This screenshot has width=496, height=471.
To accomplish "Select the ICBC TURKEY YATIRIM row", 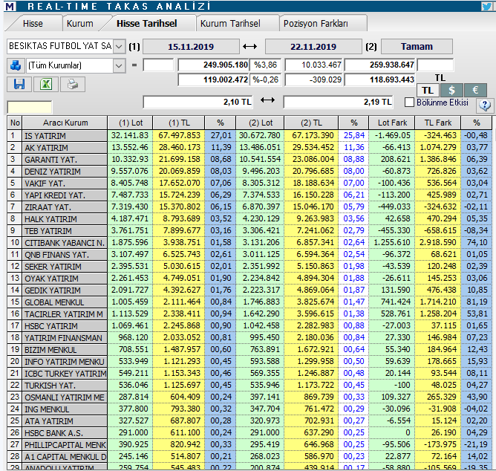I will [249, 374].
